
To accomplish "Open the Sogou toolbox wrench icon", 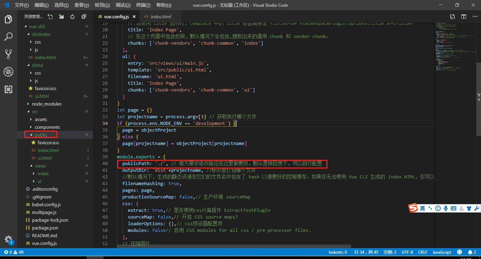I will pos(477,208).
